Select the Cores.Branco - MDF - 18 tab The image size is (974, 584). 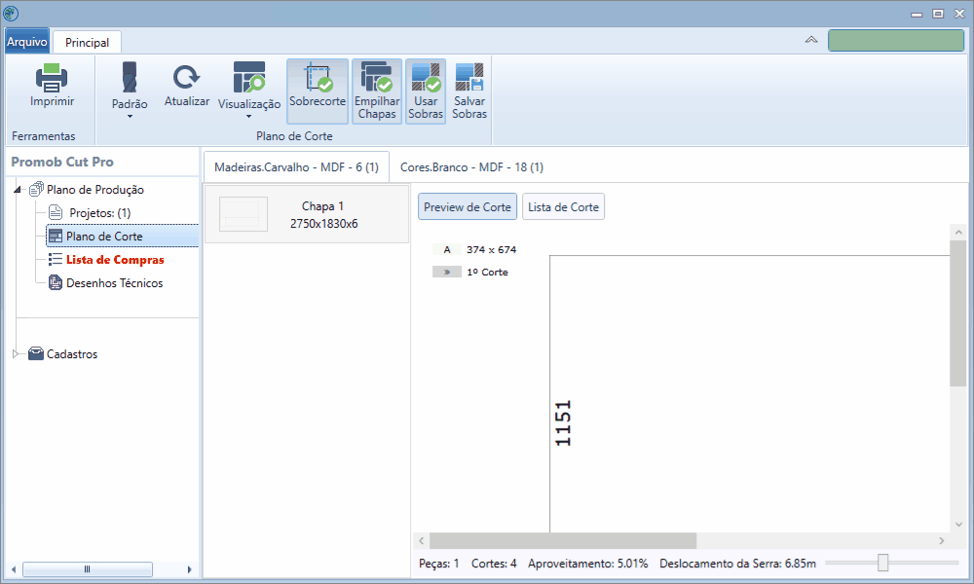[471, 167]
